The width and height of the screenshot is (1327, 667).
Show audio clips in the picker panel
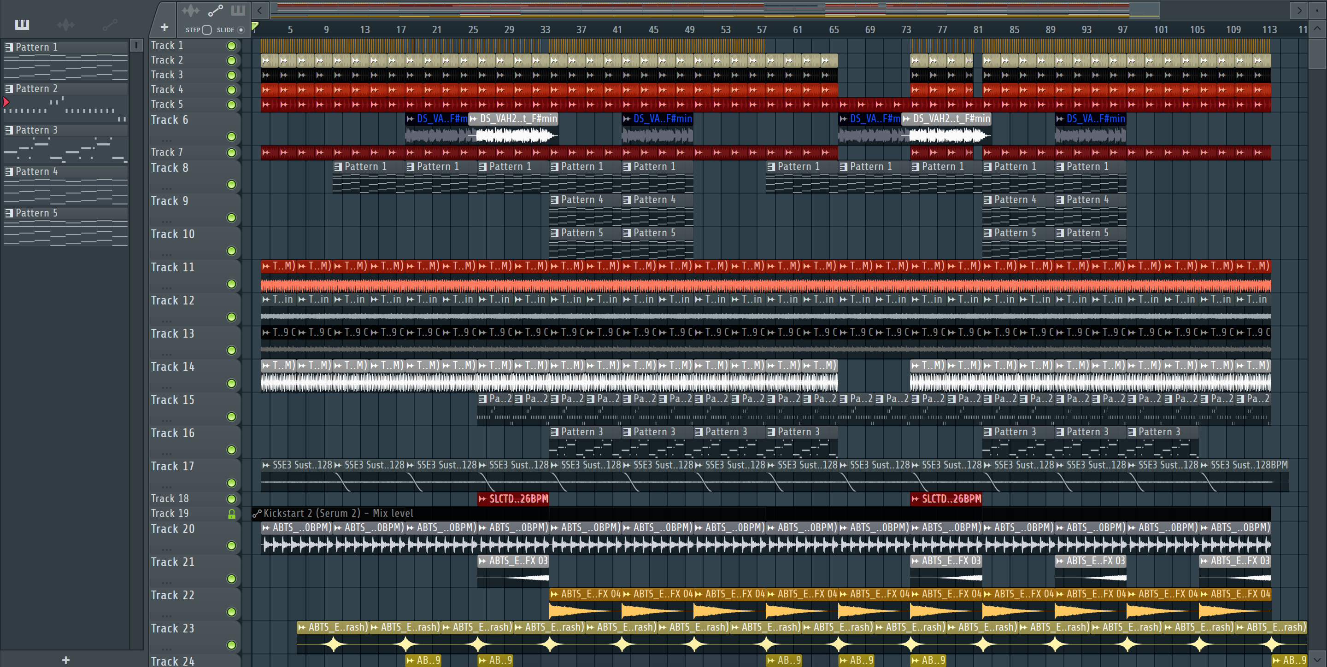point(66,24)
